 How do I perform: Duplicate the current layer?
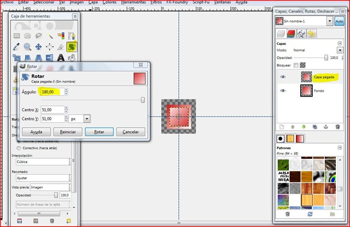point(315,127)
